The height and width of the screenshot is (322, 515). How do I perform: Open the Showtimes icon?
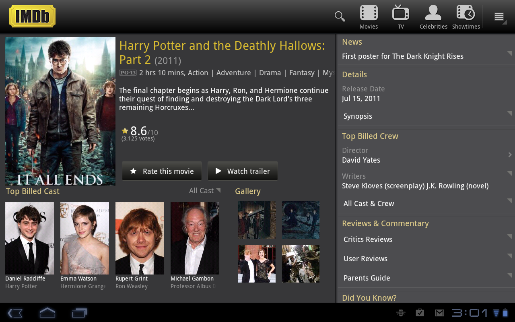pos(466,17)
